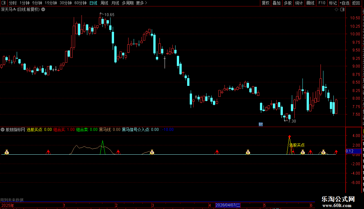364x209 pixels.
Task: Click the green spike 组合卖 signal
Action: [x=103, y=147]
